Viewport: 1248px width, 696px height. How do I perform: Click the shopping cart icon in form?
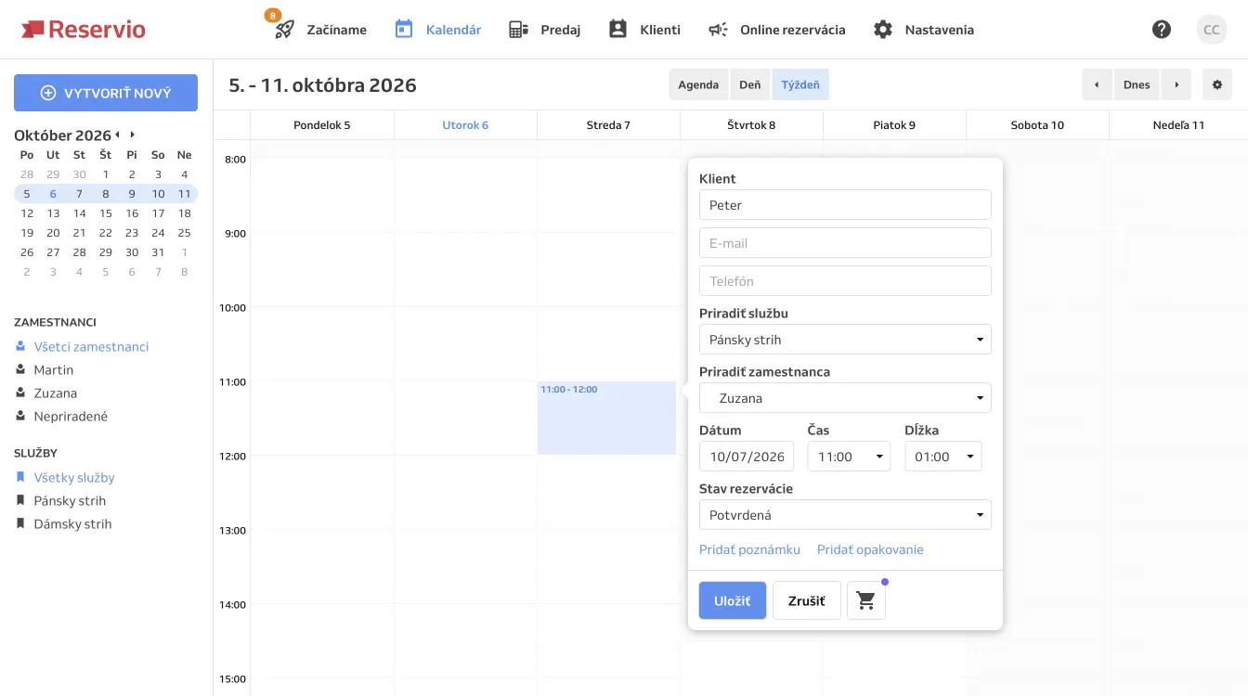pos(866,600)
